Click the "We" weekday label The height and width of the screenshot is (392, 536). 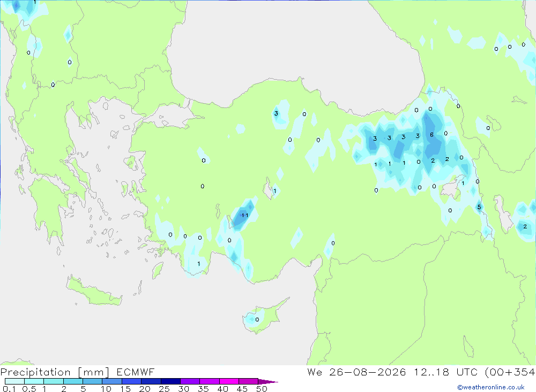(x=315, y=372)
